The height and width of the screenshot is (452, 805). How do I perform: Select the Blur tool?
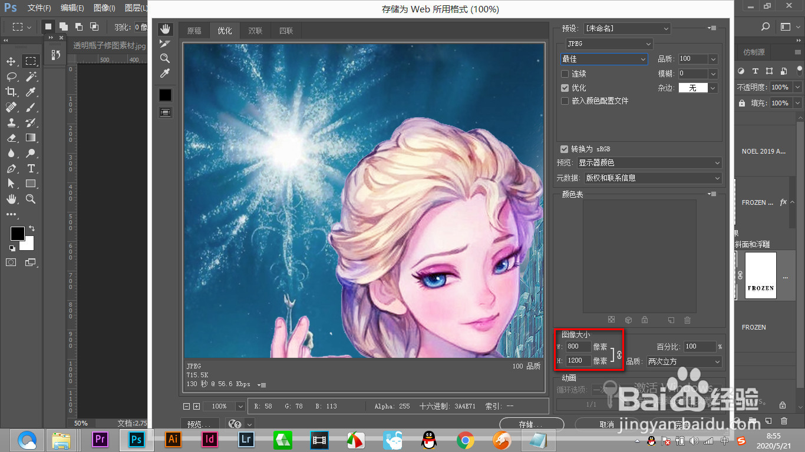pos(11,153)
